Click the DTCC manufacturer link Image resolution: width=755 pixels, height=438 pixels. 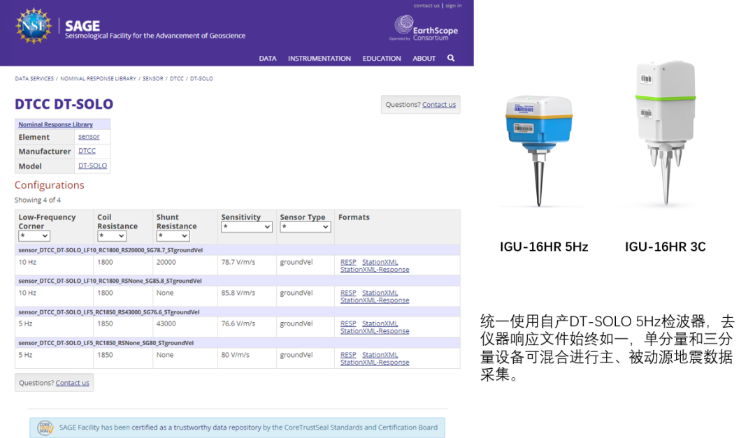pos(87,151)
